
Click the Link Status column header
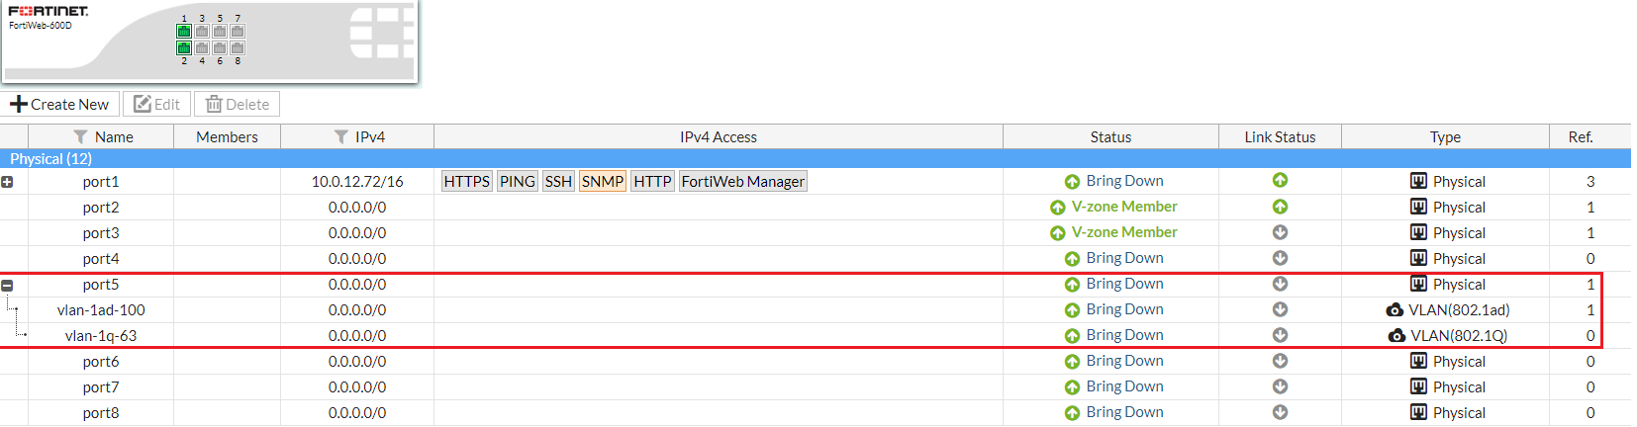1280,137
